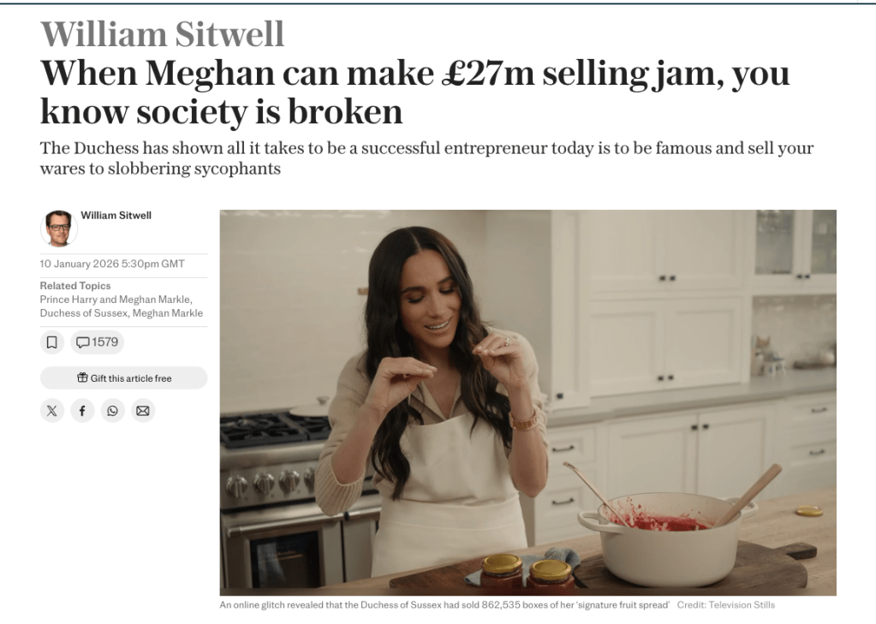Share the article via WhatsApp
Screen dimensions: 876x624
pyautogui.click(x=112, y=411)
